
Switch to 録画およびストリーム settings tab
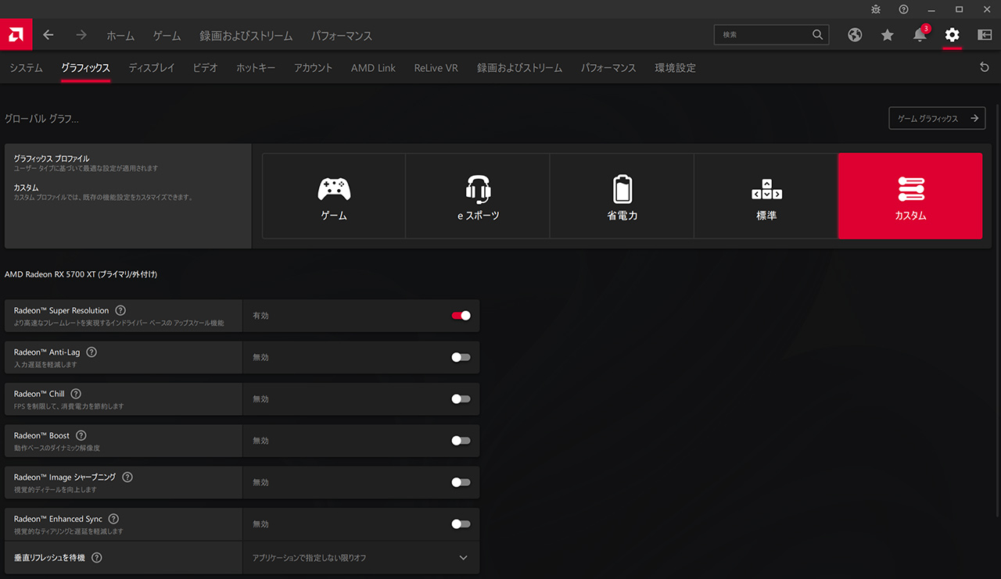[x=520, y=68]
